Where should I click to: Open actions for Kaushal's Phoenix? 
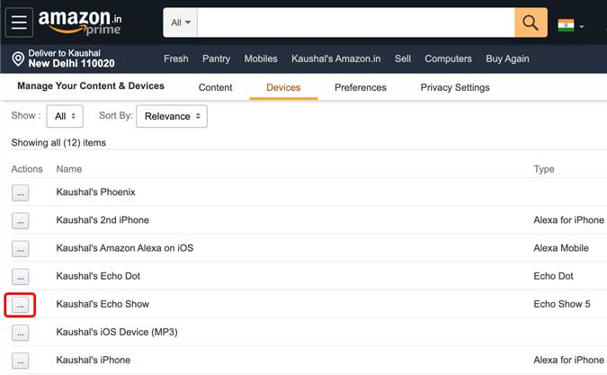click(x=21, y=192)
